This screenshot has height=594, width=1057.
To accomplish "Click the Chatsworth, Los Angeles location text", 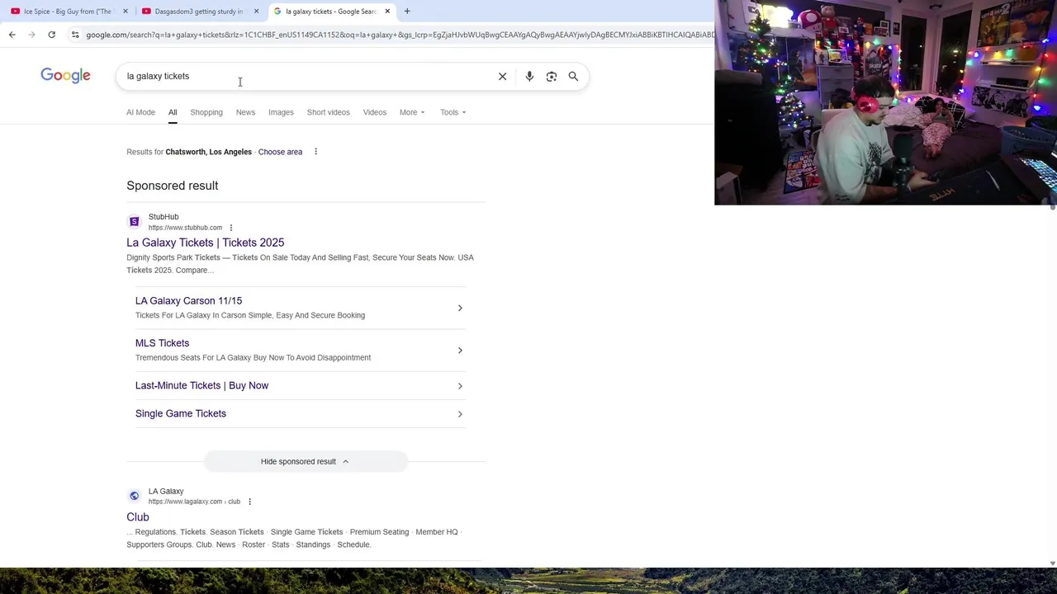I will (208, 152).
